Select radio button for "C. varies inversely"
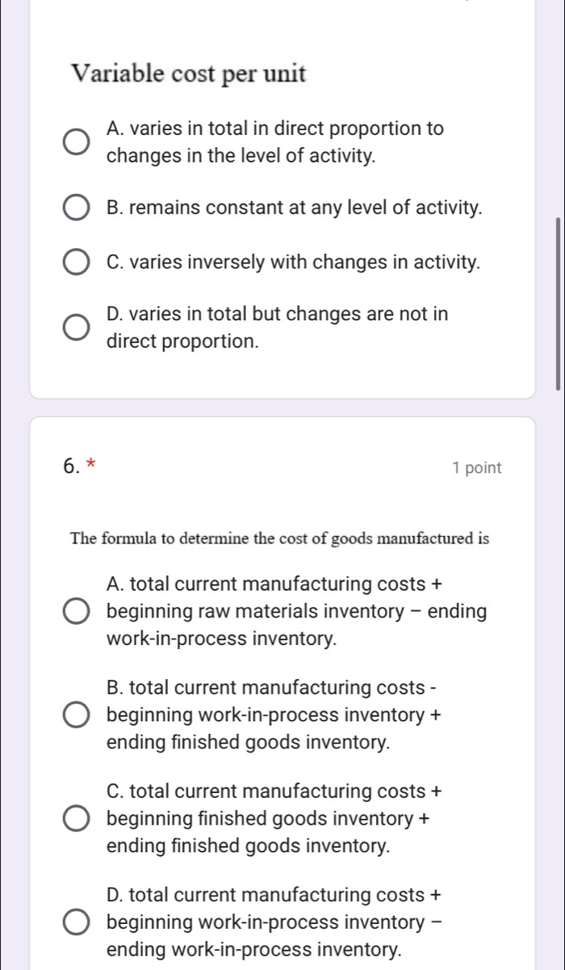Viewport: 565px width, 970px height. pos(77,263)
